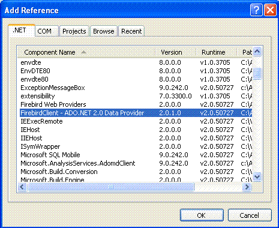Click the Cancel button
279x228 pixels.
pos(250,215)
